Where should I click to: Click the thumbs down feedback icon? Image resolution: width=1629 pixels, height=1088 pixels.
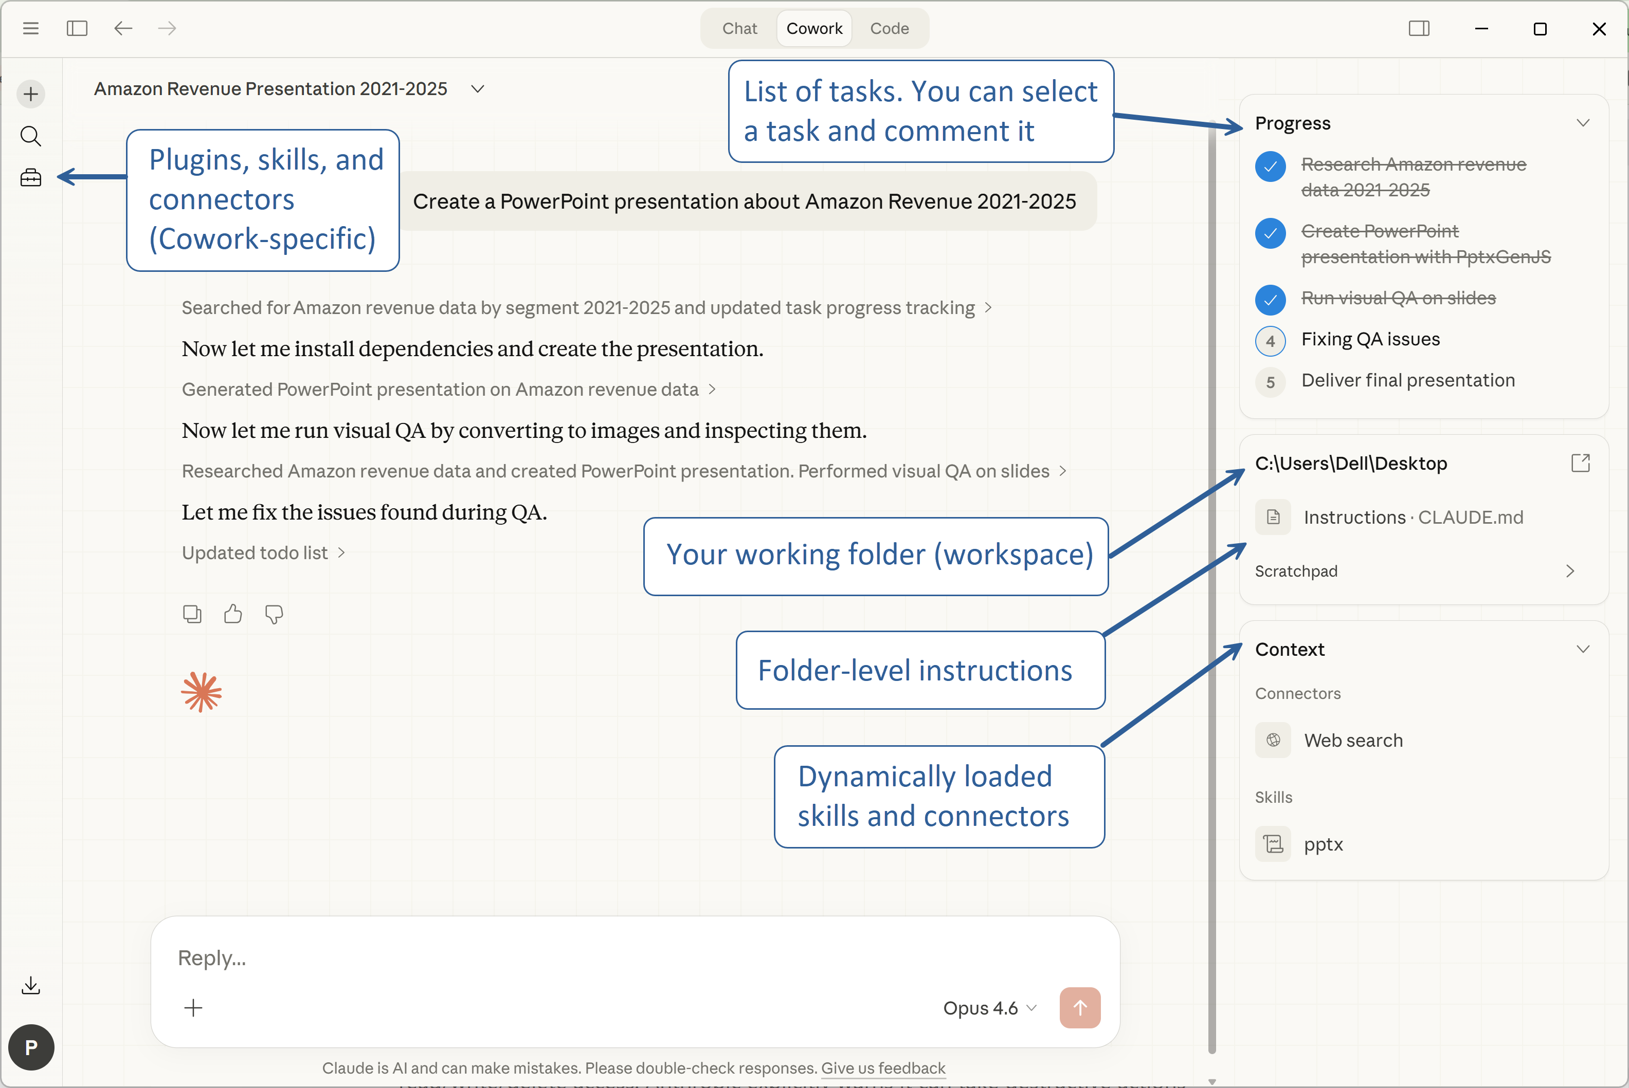(274, 614)
